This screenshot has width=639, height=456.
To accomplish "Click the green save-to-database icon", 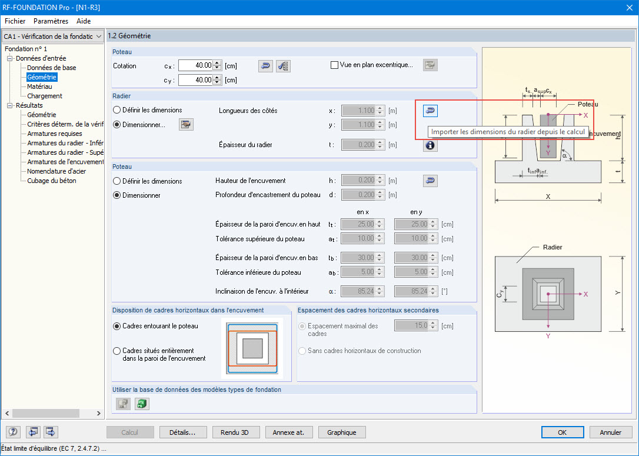I will 141,404.
